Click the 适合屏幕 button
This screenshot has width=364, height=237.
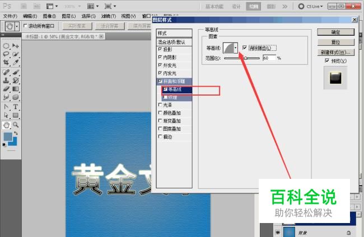[110, 26]
